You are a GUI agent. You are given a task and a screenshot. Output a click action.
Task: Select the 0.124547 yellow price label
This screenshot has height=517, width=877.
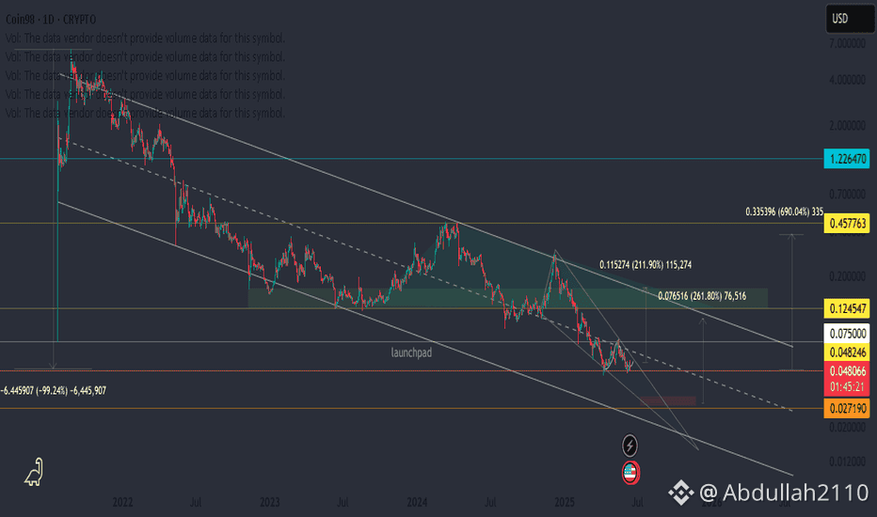tap(847, 308)
